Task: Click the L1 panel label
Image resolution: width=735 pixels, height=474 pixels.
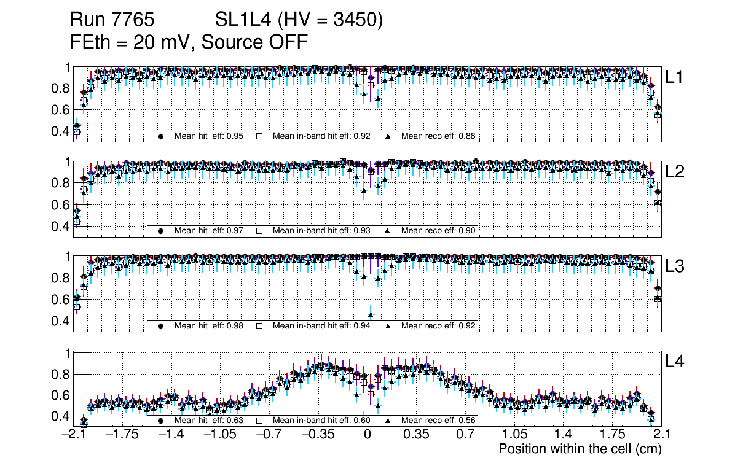Action: tap(675, 77)
